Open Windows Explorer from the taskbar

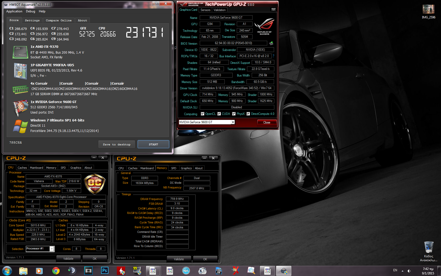[23, 271]
